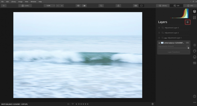Switch to single image view
This screenshot has width=197, height=106.
coord(141,6)
